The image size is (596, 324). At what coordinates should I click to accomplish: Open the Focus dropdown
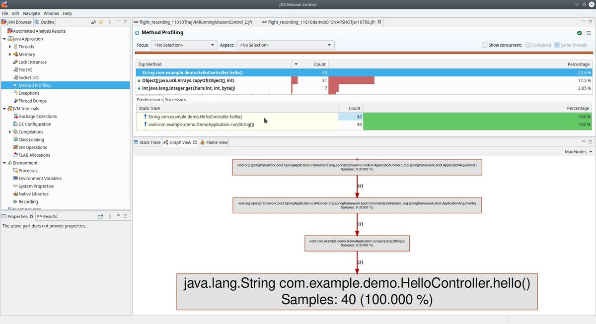point(212,45)
